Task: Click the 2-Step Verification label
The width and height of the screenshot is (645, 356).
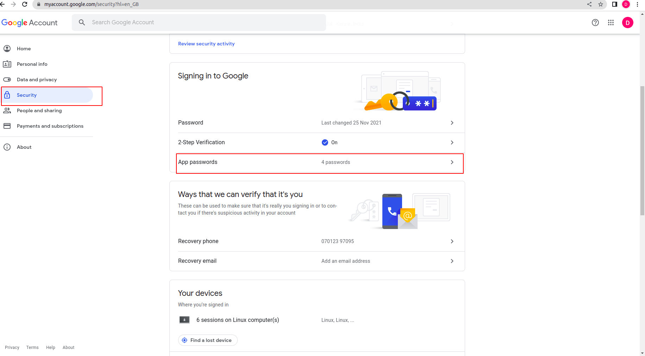Action: (201, 142)
